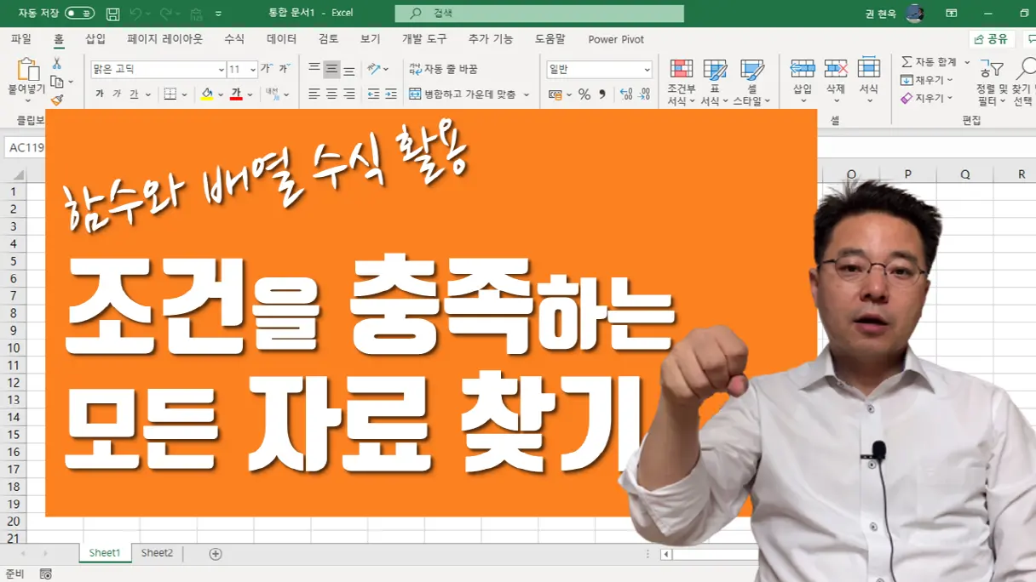
Task: Click the 공유 (Share) button
Action: [991, 39]
